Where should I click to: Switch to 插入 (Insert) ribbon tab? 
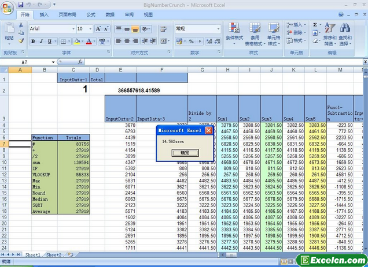click(x=44, y=14)
